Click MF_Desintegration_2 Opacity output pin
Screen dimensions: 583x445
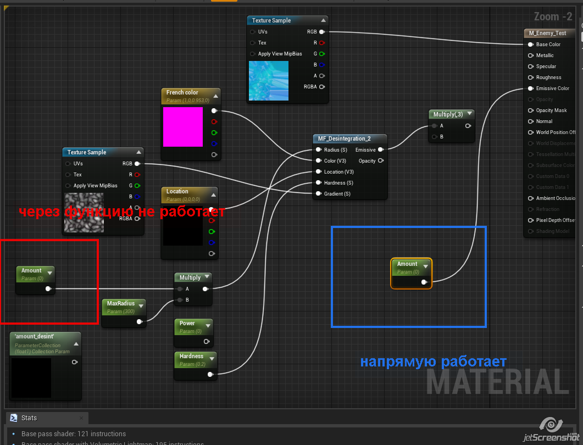[380, 161]
